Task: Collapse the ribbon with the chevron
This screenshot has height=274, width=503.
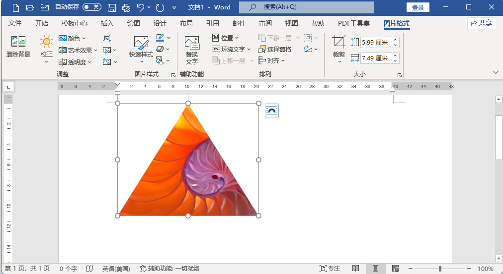Action: (x=496, y=73)
